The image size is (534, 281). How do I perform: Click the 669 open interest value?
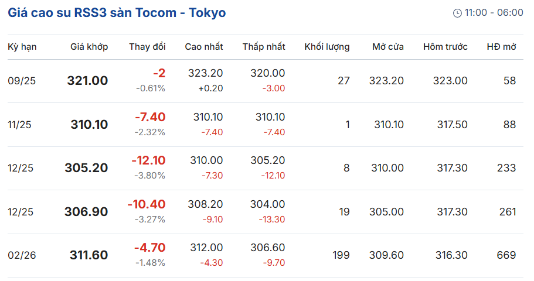506,255
